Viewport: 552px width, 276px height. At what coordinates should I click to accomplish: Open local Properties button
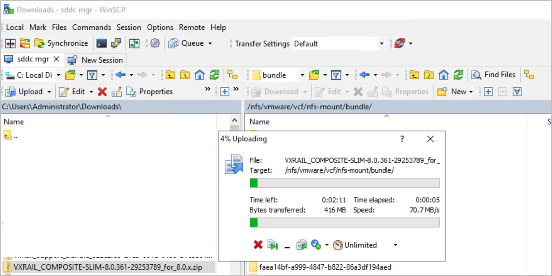tap(149, 91)
